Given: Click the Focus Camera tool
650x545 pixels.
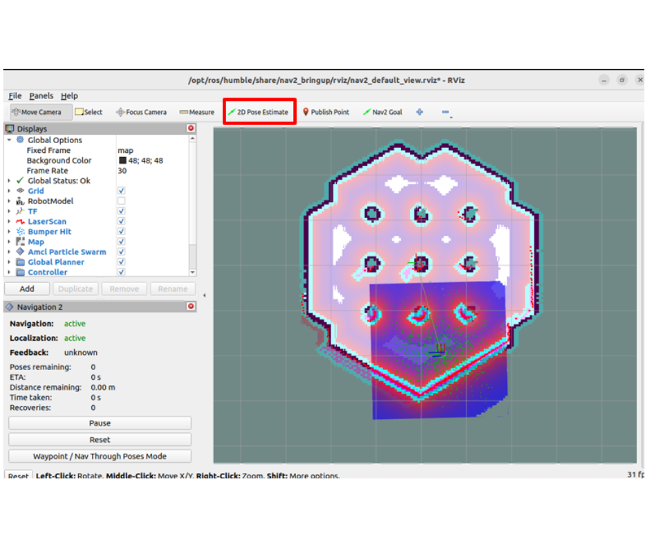Looking at the screenshot, I should click(141, 112).
